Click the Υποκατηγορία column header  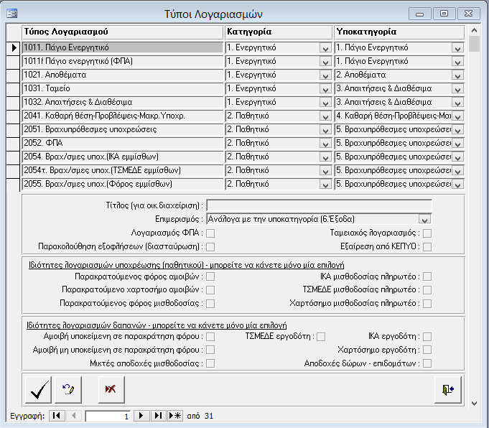(x=399, y=32)
